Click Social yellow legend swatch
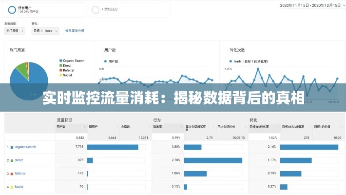Image resolution: width=346 pixels, height=195 pixels. coord(61,75)
